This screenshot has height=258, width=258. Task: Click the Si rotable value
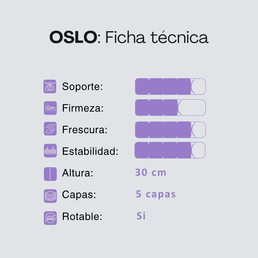click(x=141, y=216)
